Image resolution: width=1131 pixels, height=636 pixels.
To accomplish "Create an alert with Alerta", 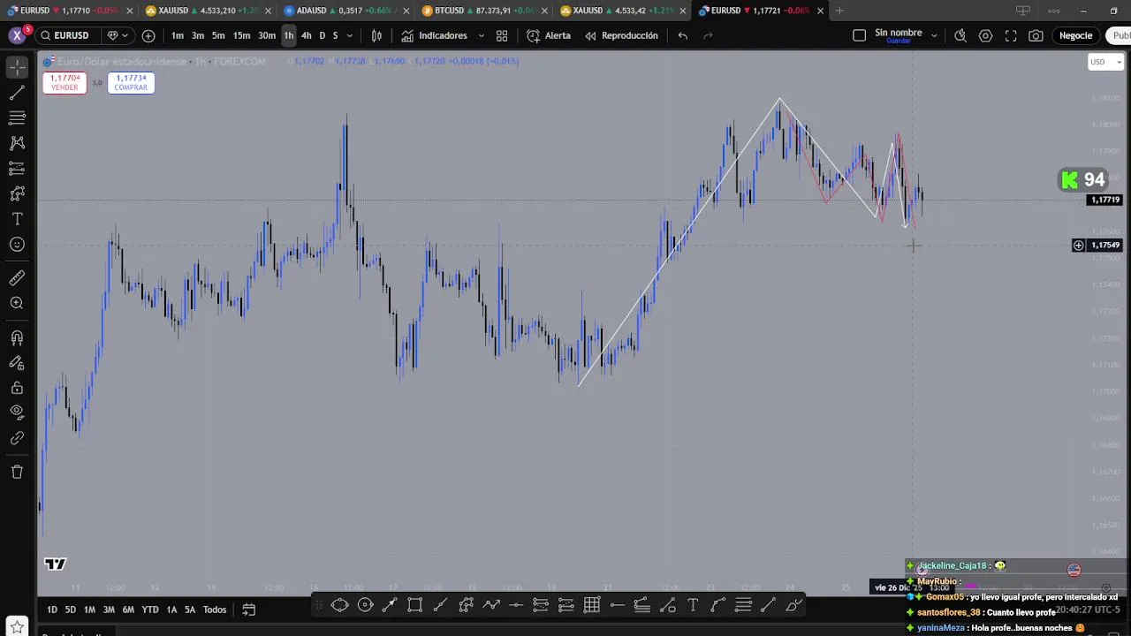I will [x=549, y=35].
